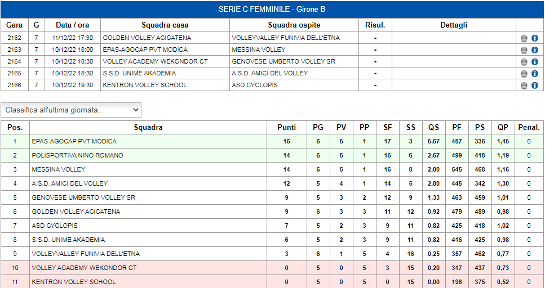Click the grey status icon for match 2165

click(x=524, y=74)
